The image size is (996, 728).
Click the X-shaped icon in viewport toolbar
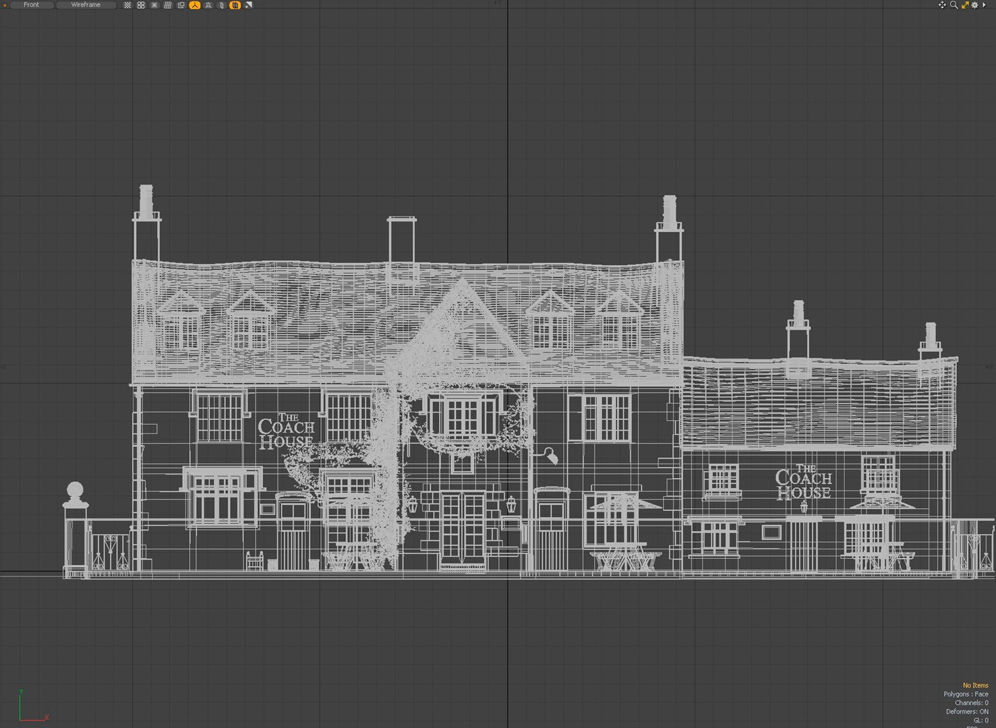(x=154, y=5)
